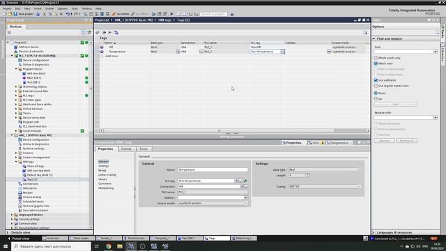Click first icon in the Tags editor toolbar
446x251 pixels.
pyautogui.click(x=98, y=33)
